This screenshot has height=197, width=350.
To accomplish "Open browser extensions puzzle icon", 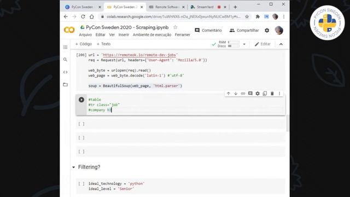I will click(258, 16).
